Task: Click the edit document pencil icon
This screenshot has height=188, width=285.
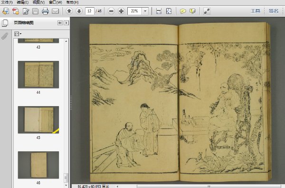Action: coord(26,11)
